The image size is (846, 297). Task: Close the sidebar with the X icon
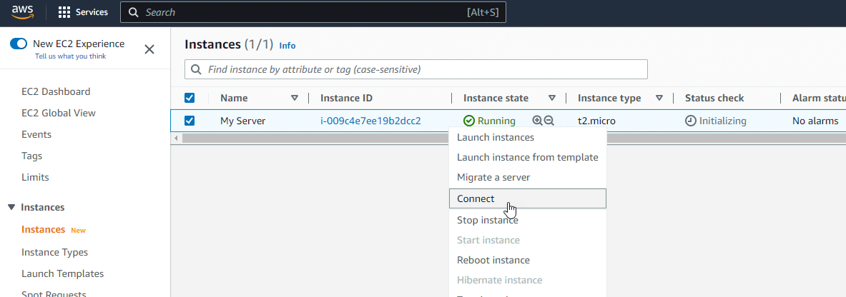click(149, 49)
